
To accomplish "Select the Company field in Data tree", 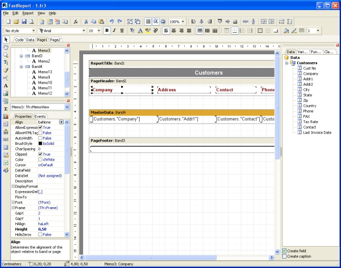I will click(x=311, y=74).
